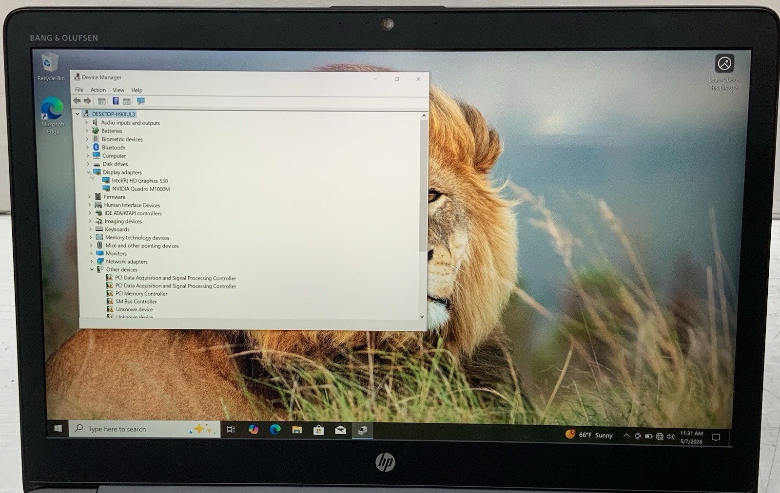The width and height of the screenshot is (780, 493).
Task: Expand the Firmware category
Action: pyautogui.click(x=89, y=197)
